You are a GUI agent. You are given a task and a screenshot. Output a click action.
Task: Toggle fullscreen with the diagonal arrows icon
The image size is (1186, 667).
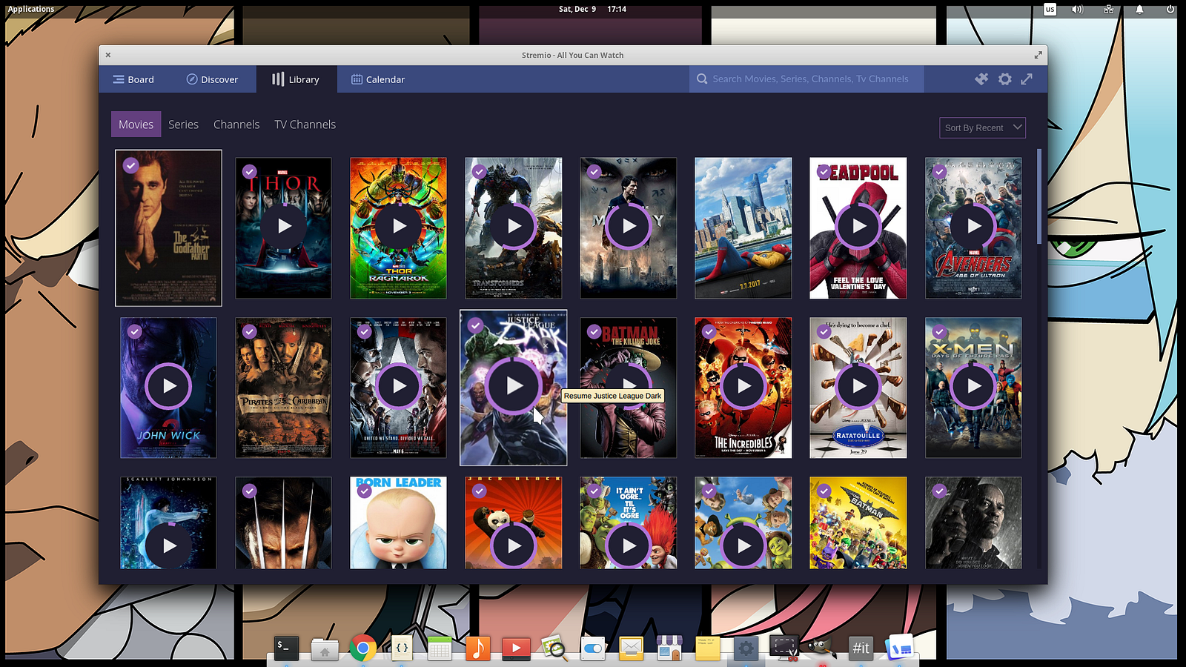pyautogui.click(x=1027, y=79)
